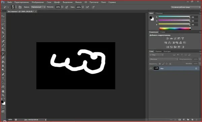Select the Healing Brush tool

(3, 41)
